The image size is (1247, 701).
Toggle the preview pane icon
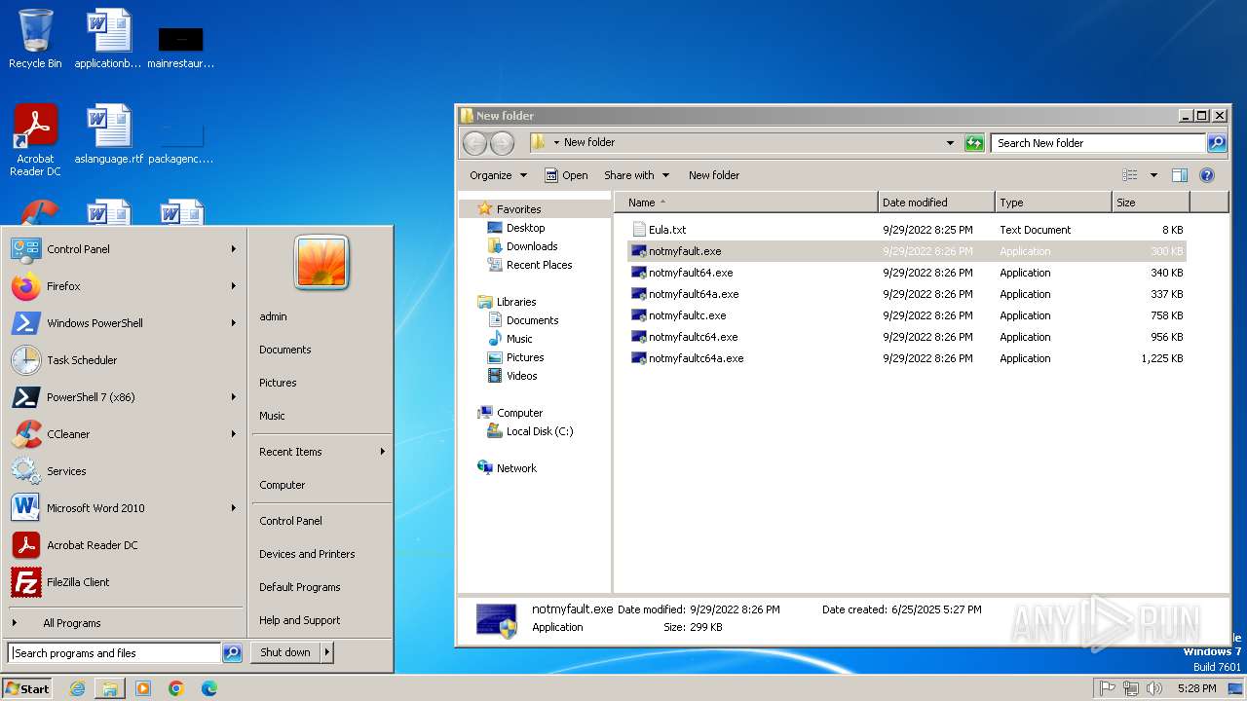pyautogui.click(x=1179, y=175)
